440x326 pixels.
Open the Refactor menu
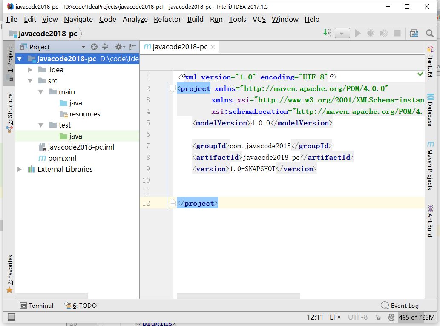(167, 19)
